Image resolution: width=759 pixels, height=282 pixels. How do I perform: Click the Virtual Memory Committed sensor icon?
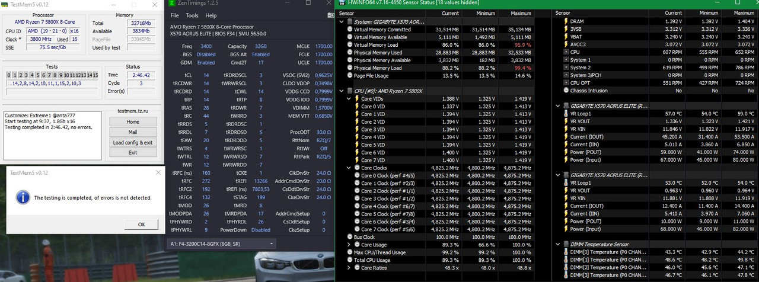pyautogui.click(x=349, y=30)
